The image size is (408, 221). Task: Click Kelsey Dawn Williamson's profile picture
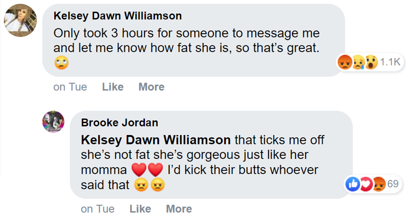point(20,20)
